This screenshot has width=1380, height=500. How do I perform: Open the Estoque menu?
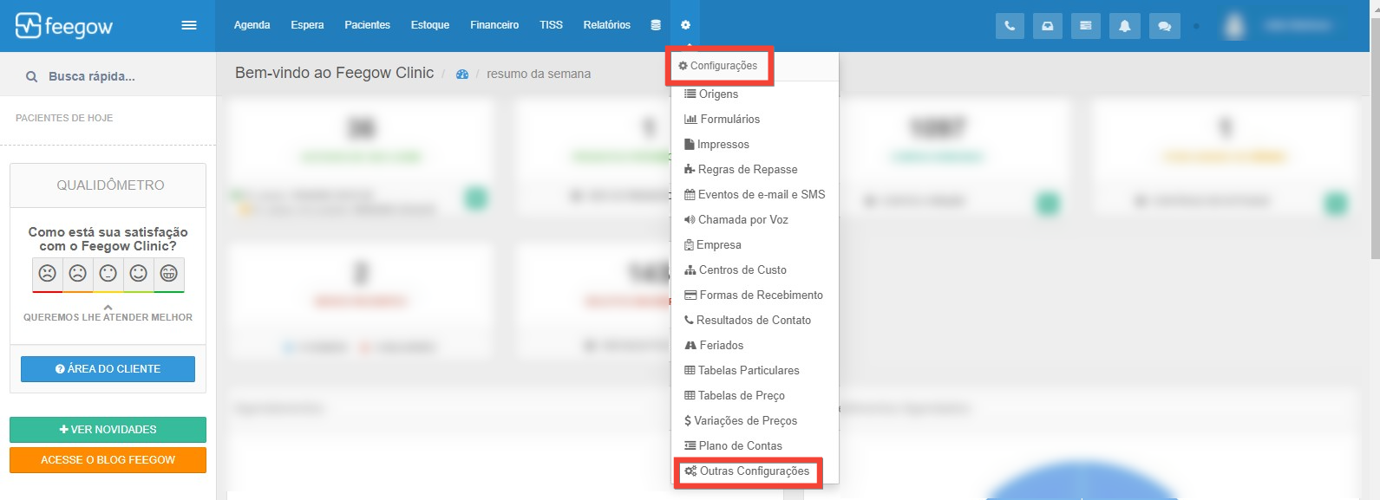(x=430, y=25)
